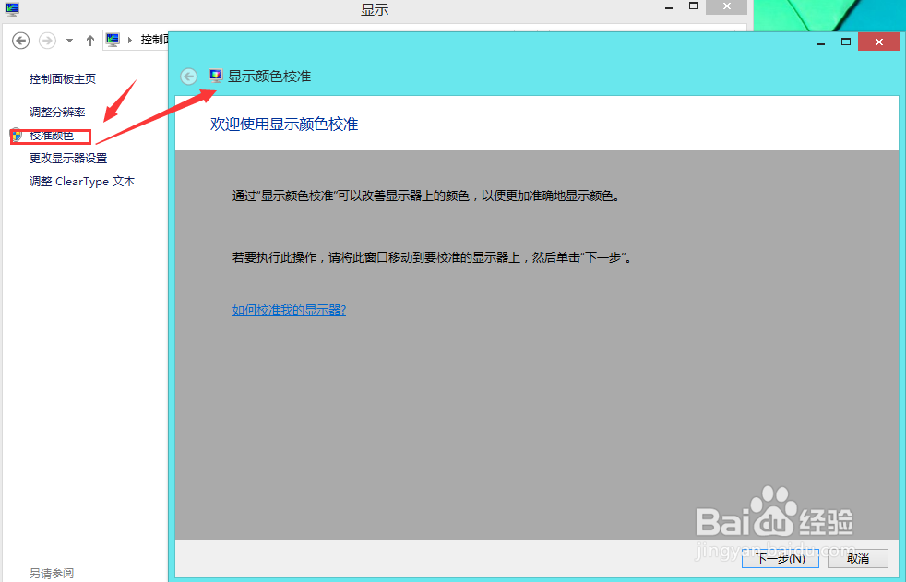
Task: Click the Control Panel window back arrow
Action: point(20,41)
